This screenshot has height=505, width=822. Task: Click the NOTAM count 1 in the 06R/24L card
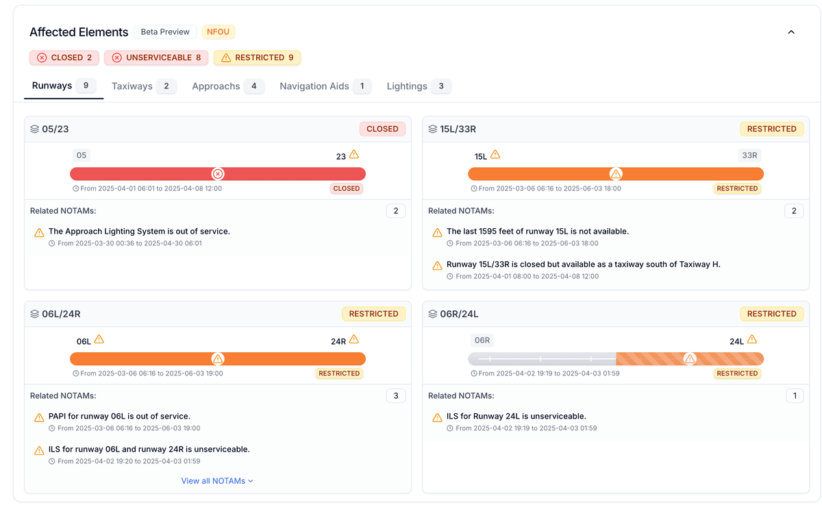click(x=794, y=396)
